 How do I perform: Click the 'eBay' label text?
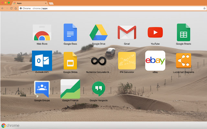[x=155, y=72]
